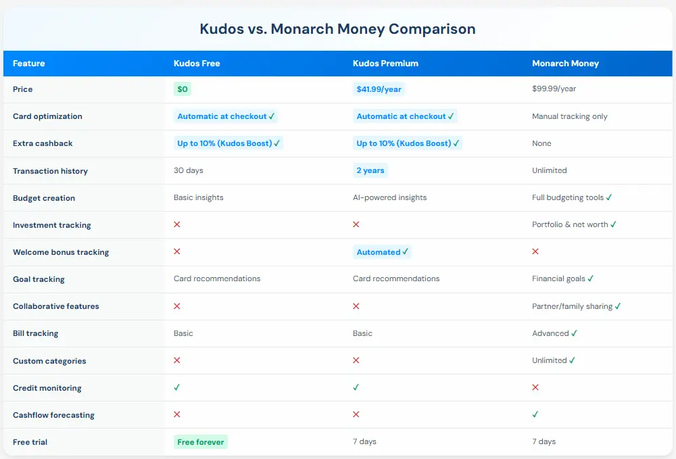Click the check mark beside the 'Automated' badge
The image size is (676, 459).
pos(405,251)
